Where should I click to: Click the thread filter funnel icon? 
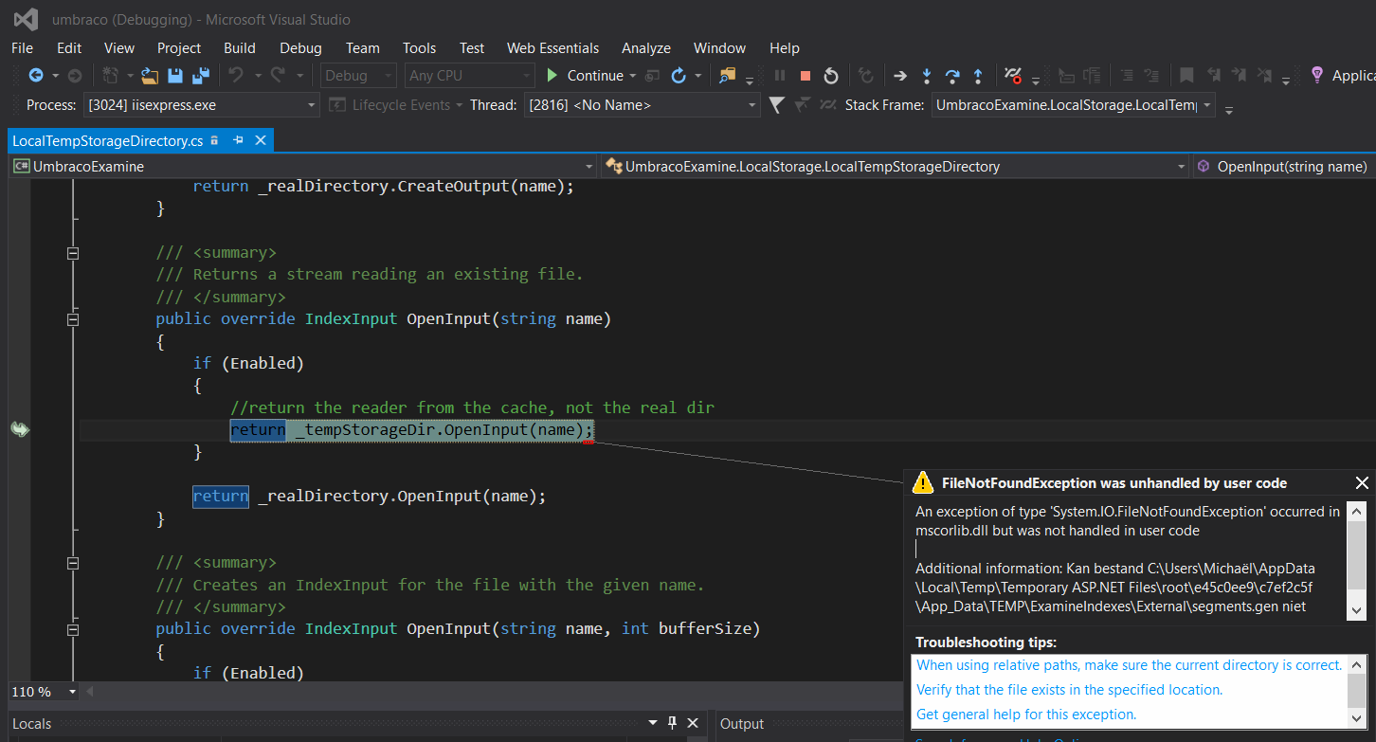click(x=776, y=104)
